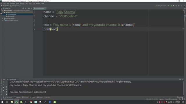Click "Process finished with exit code 0" output

[x=28, y=92]
